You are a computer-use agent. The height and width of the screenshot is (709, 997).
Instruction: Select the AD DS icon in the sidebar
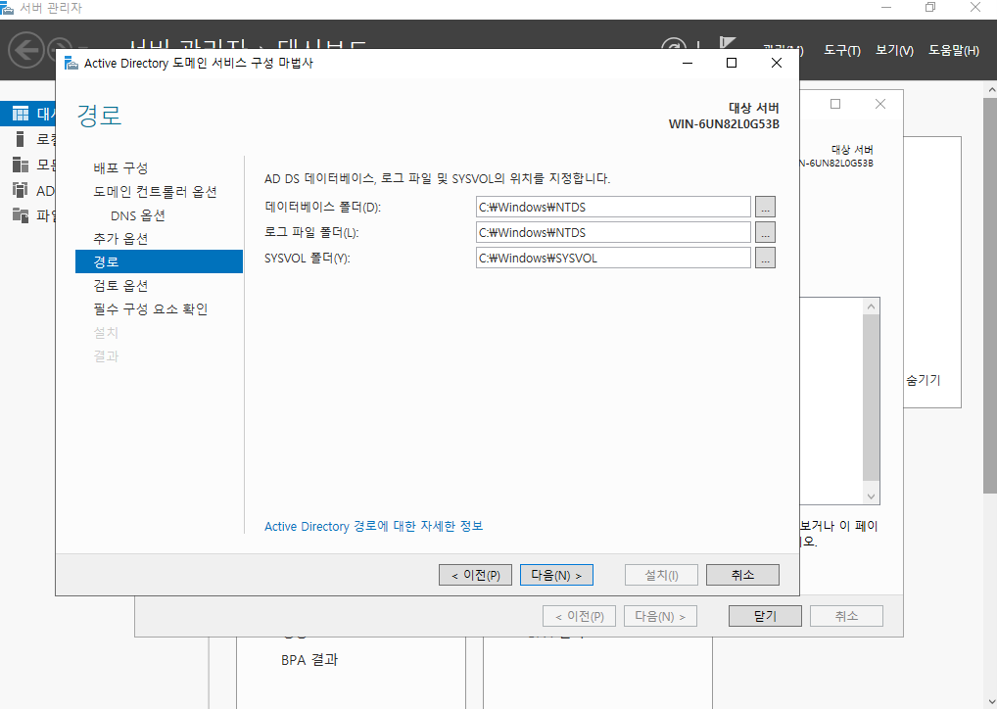pyautogui.click(x=21, y=190)
